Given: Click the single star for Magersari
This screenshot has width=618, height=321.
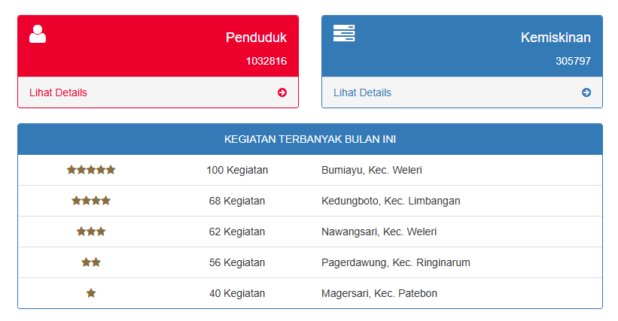Looking at the screenshot, I should pyautogui.click(x=91, y=293).
